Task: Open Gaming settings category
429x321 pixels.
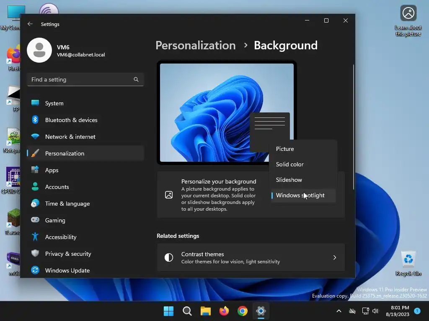Action: [85, 220]
